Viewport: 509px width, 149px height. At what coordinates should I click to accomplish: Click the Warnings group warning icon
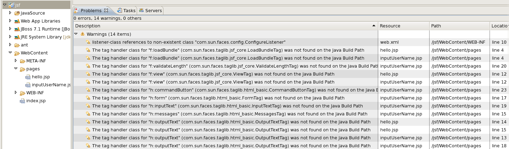tap(83, 34)
